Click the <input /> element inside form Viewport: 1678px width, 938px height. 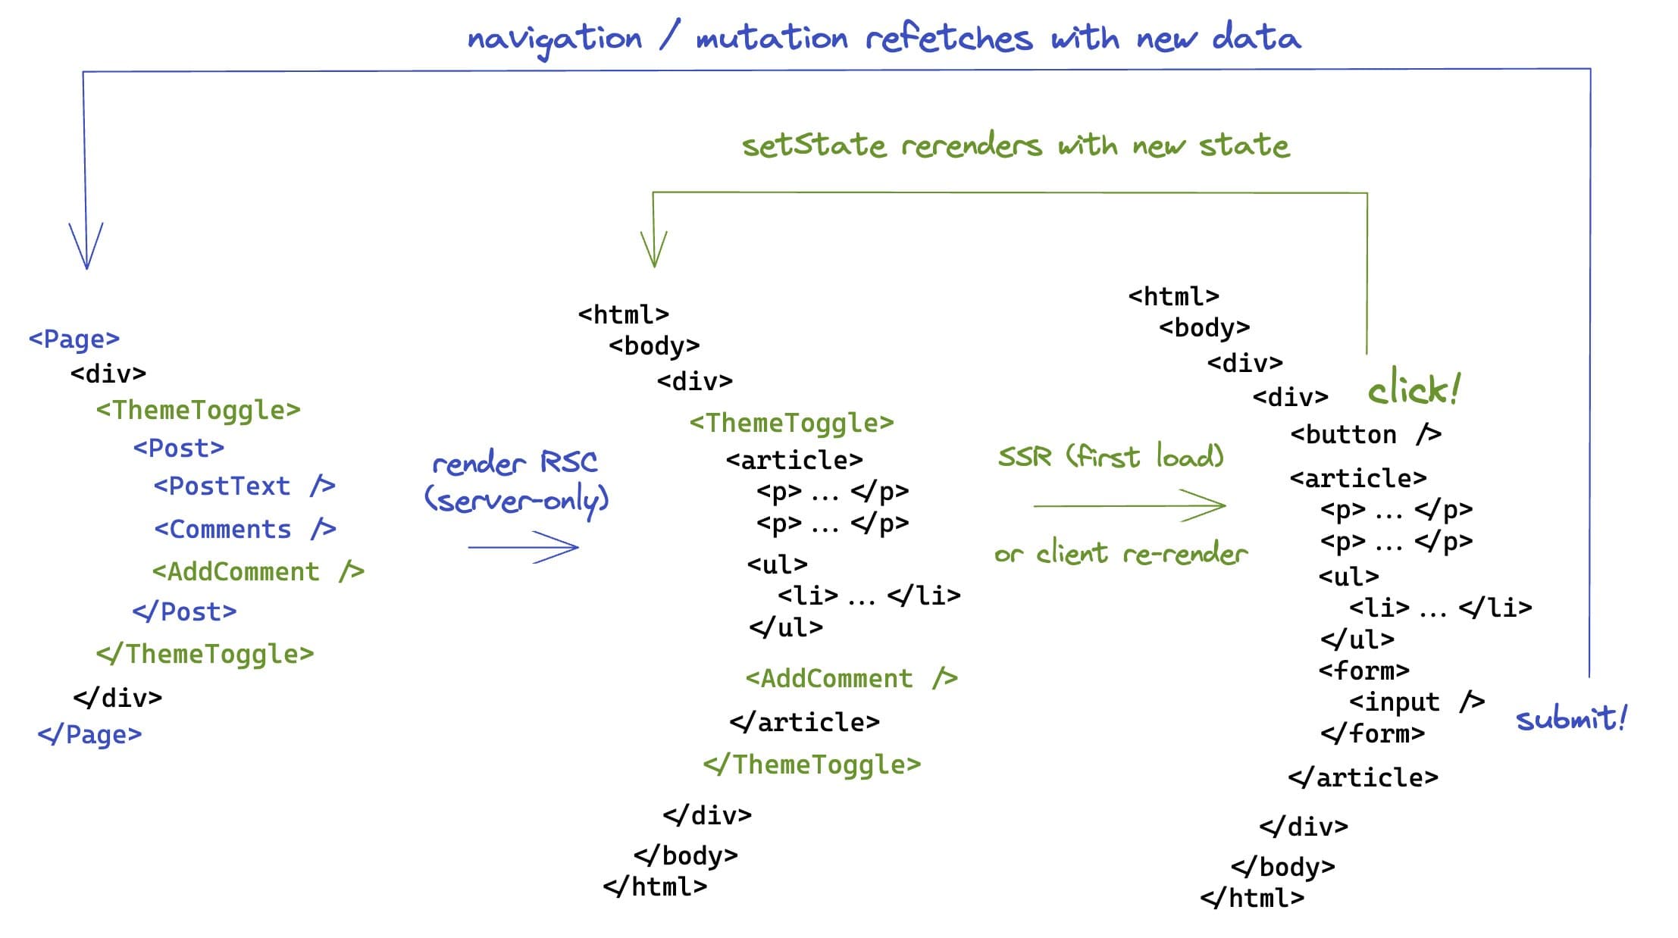coord(1375,702)
